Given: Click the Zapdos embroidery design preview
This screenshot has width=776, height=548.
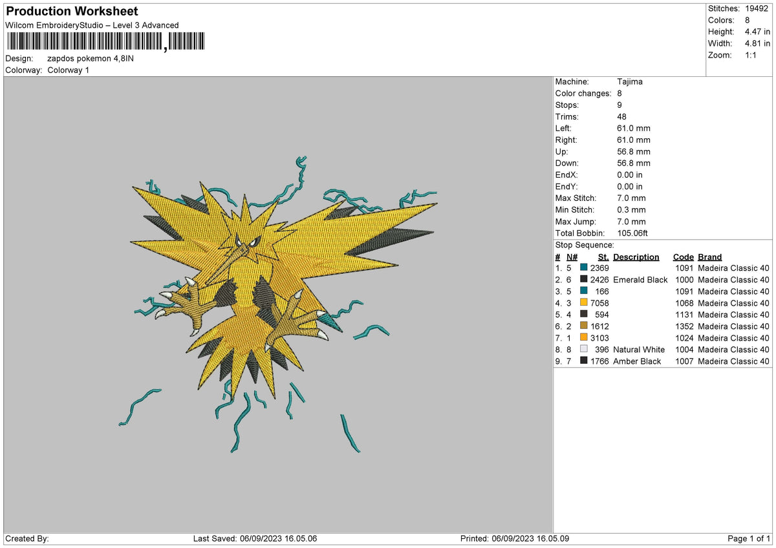Looking at the screenshot, I should click(x=278, y=304).
